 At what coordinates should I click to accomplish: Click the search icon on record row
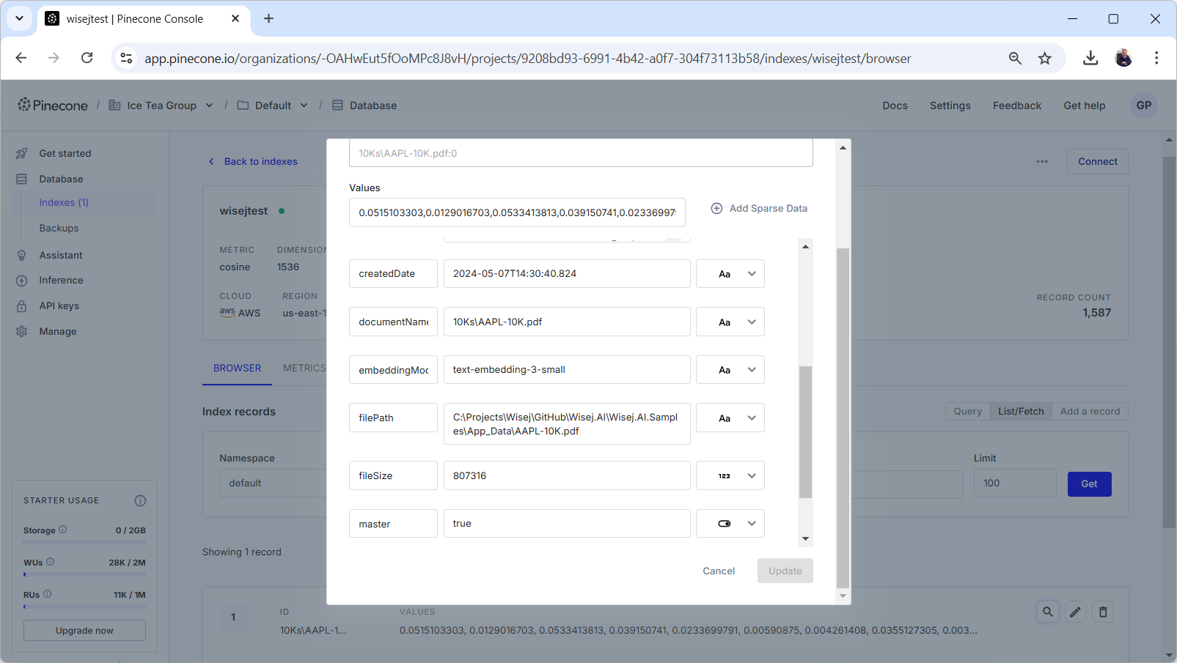(x=1048, y=612)
